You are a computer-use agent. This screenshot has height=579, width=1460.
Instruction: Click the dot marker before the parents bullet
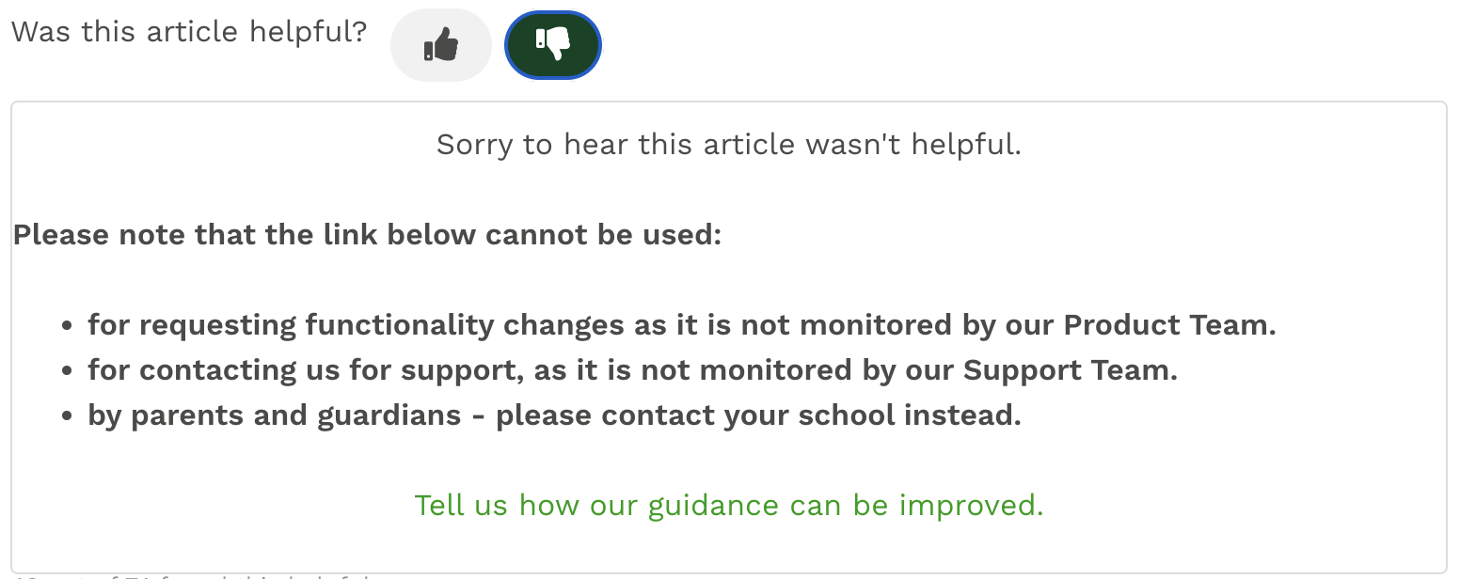click(67, 416)
